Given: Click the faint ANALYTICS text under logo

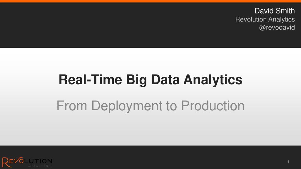Looking at the screenshot, I should pos(40,166).
